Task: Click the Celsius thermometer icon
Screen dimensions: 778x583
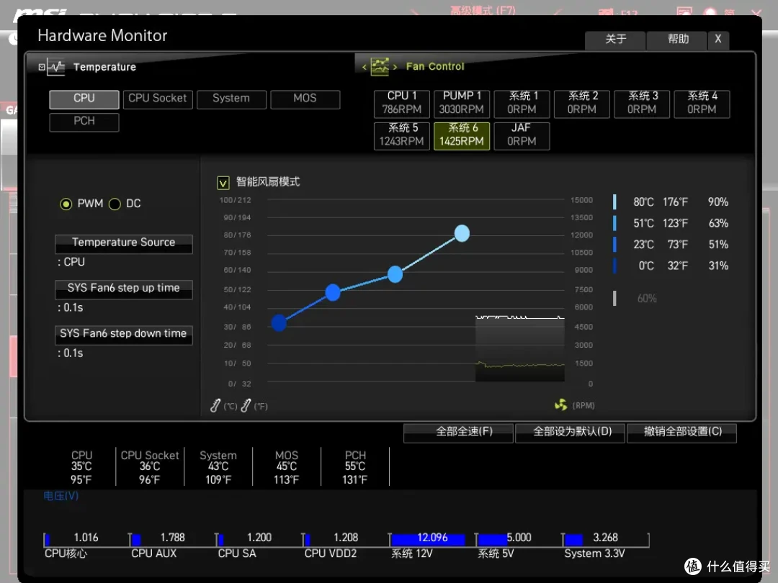Action: tap(215, 405)
